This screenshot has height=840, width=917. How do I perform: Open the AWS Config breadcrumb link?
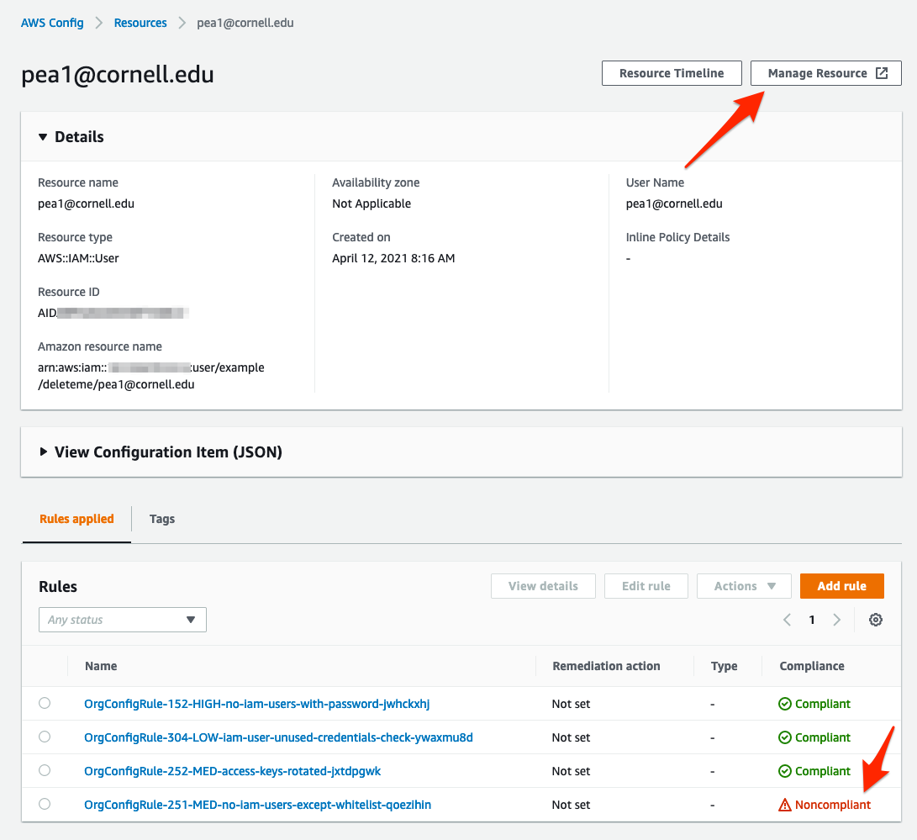(x=52, y=23)
